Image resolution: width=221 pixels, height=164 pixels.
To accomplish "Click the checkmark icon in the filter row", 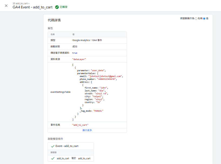I will [53, 158].
